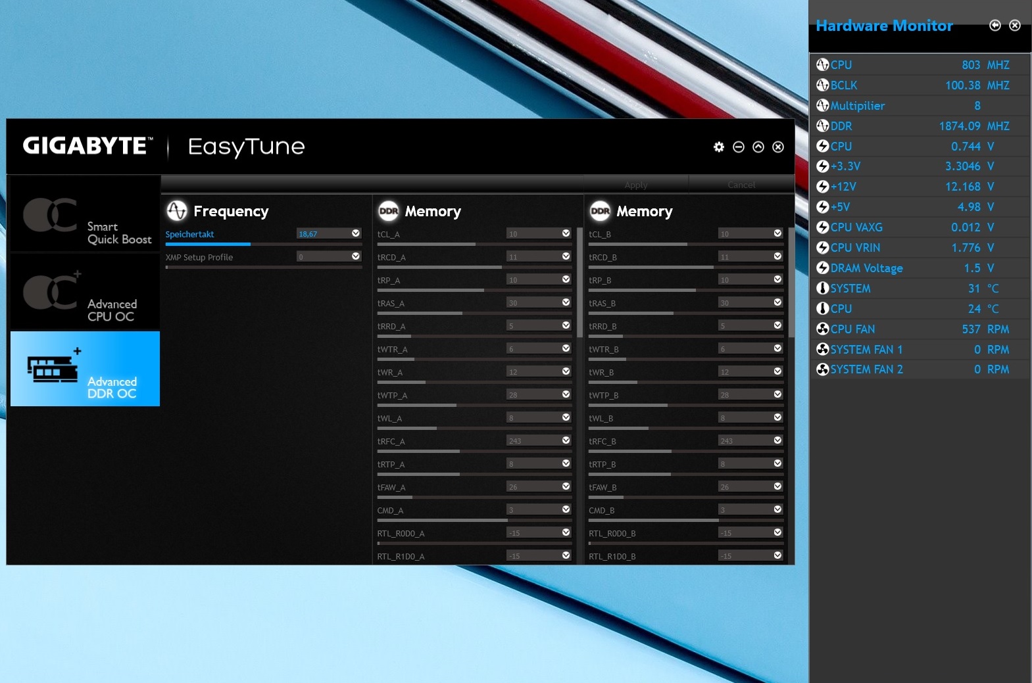Click the +3.3V voltage icon
1032x683 pixels.
pyautogui.click(x=822, y=166)
